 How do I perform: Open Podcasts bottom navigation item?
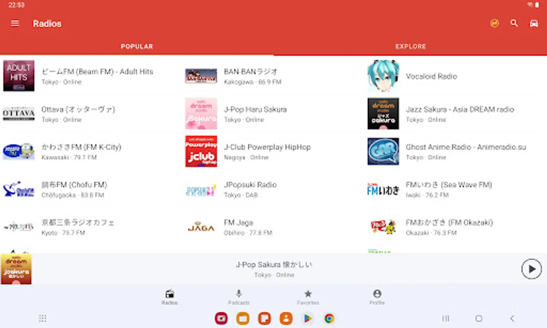[239, 297]
